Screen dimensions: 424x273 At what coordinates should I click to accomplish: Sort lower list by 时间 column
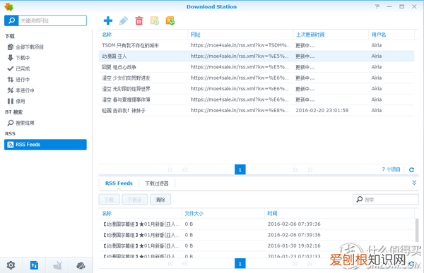tap(339, 213)
